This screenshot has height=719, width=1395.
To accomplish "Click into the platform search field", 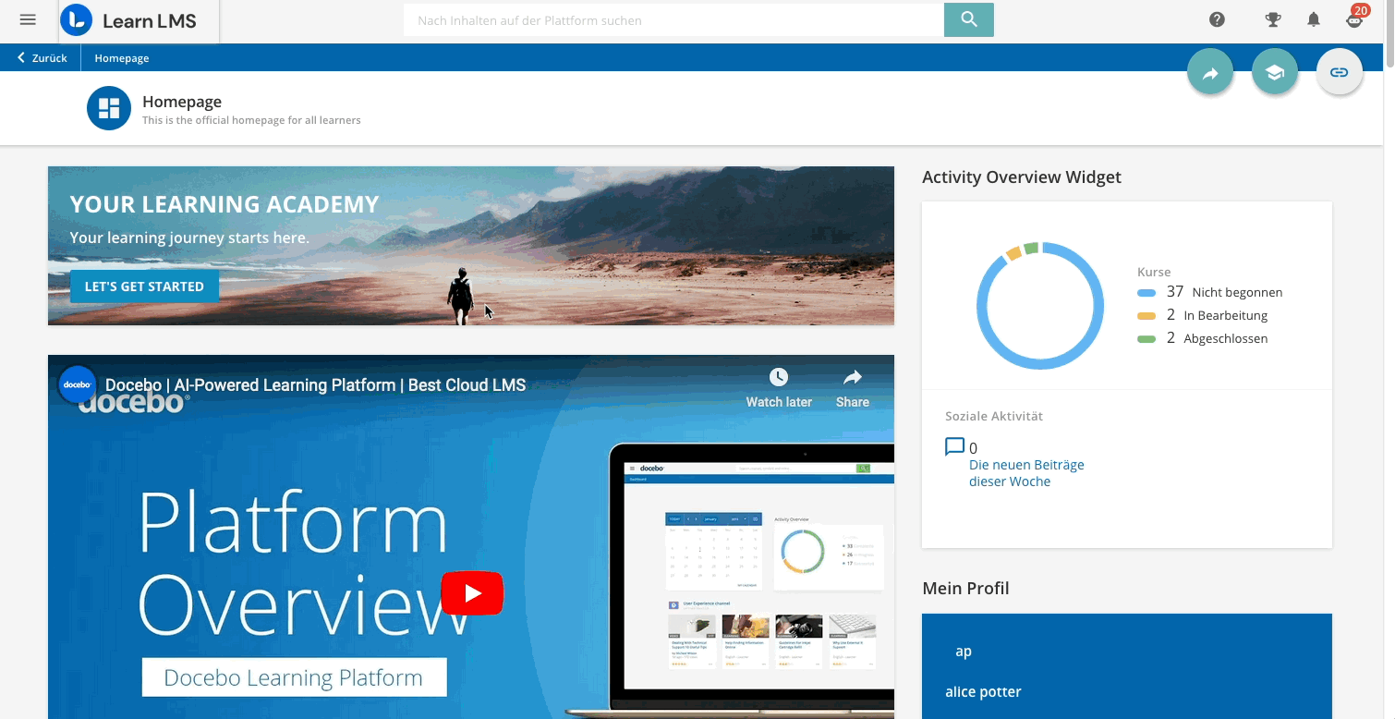I will click(x=673, y=19).
